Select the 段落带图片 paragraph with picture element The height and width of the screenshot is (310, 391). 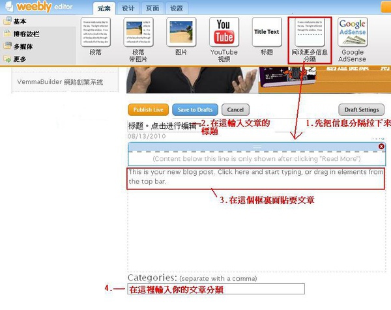138,32
